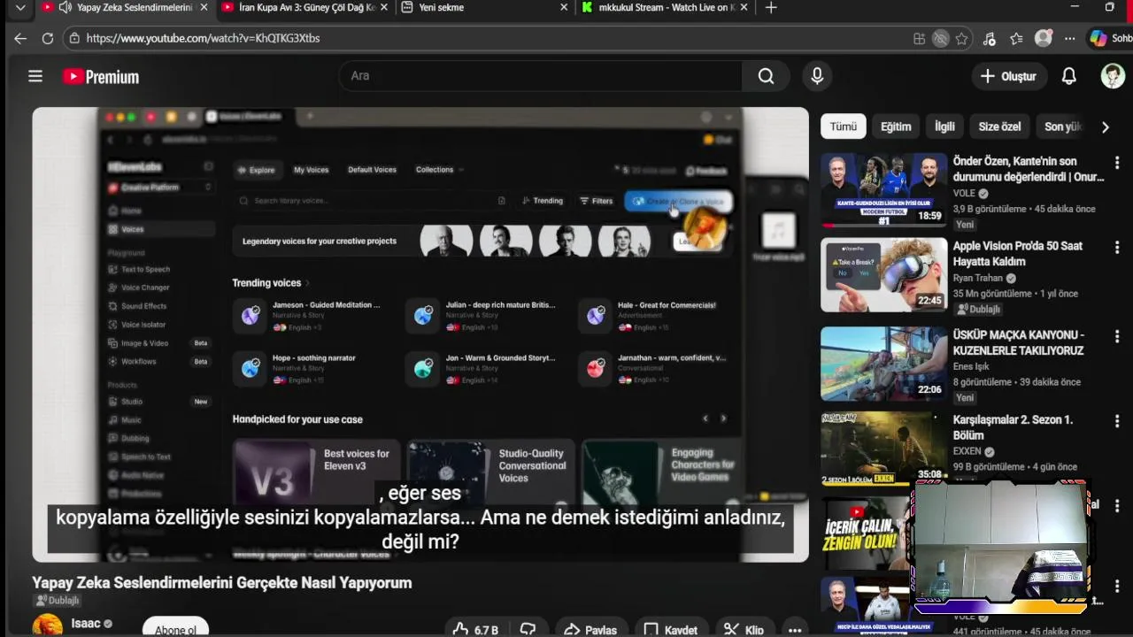Open more video actions ellipsis beside Klip
This screenshot has width=1133, height=637.
click(x=795, y=629)
